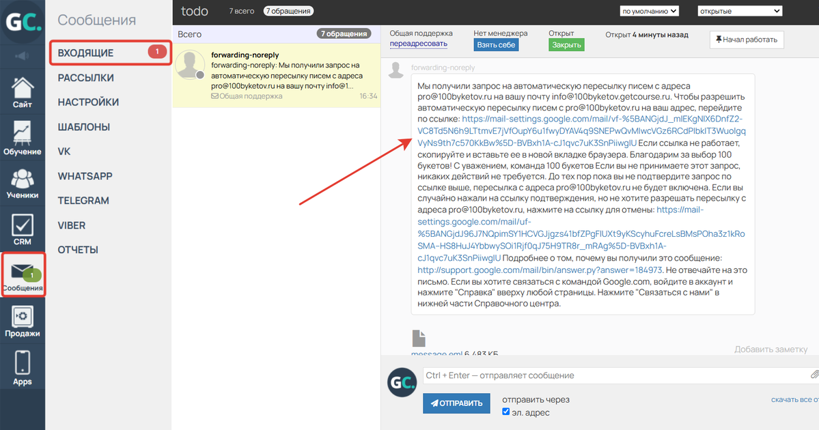Open the Продажи section
The width and height of the screenshot is (819, 430).
coord(23,321)
